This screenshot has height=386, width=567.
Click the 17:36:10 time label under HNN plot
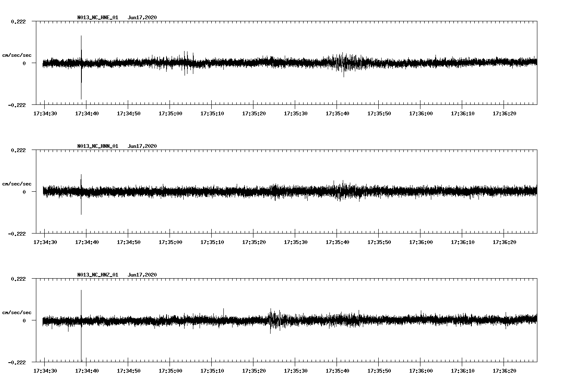coord(463,242)
